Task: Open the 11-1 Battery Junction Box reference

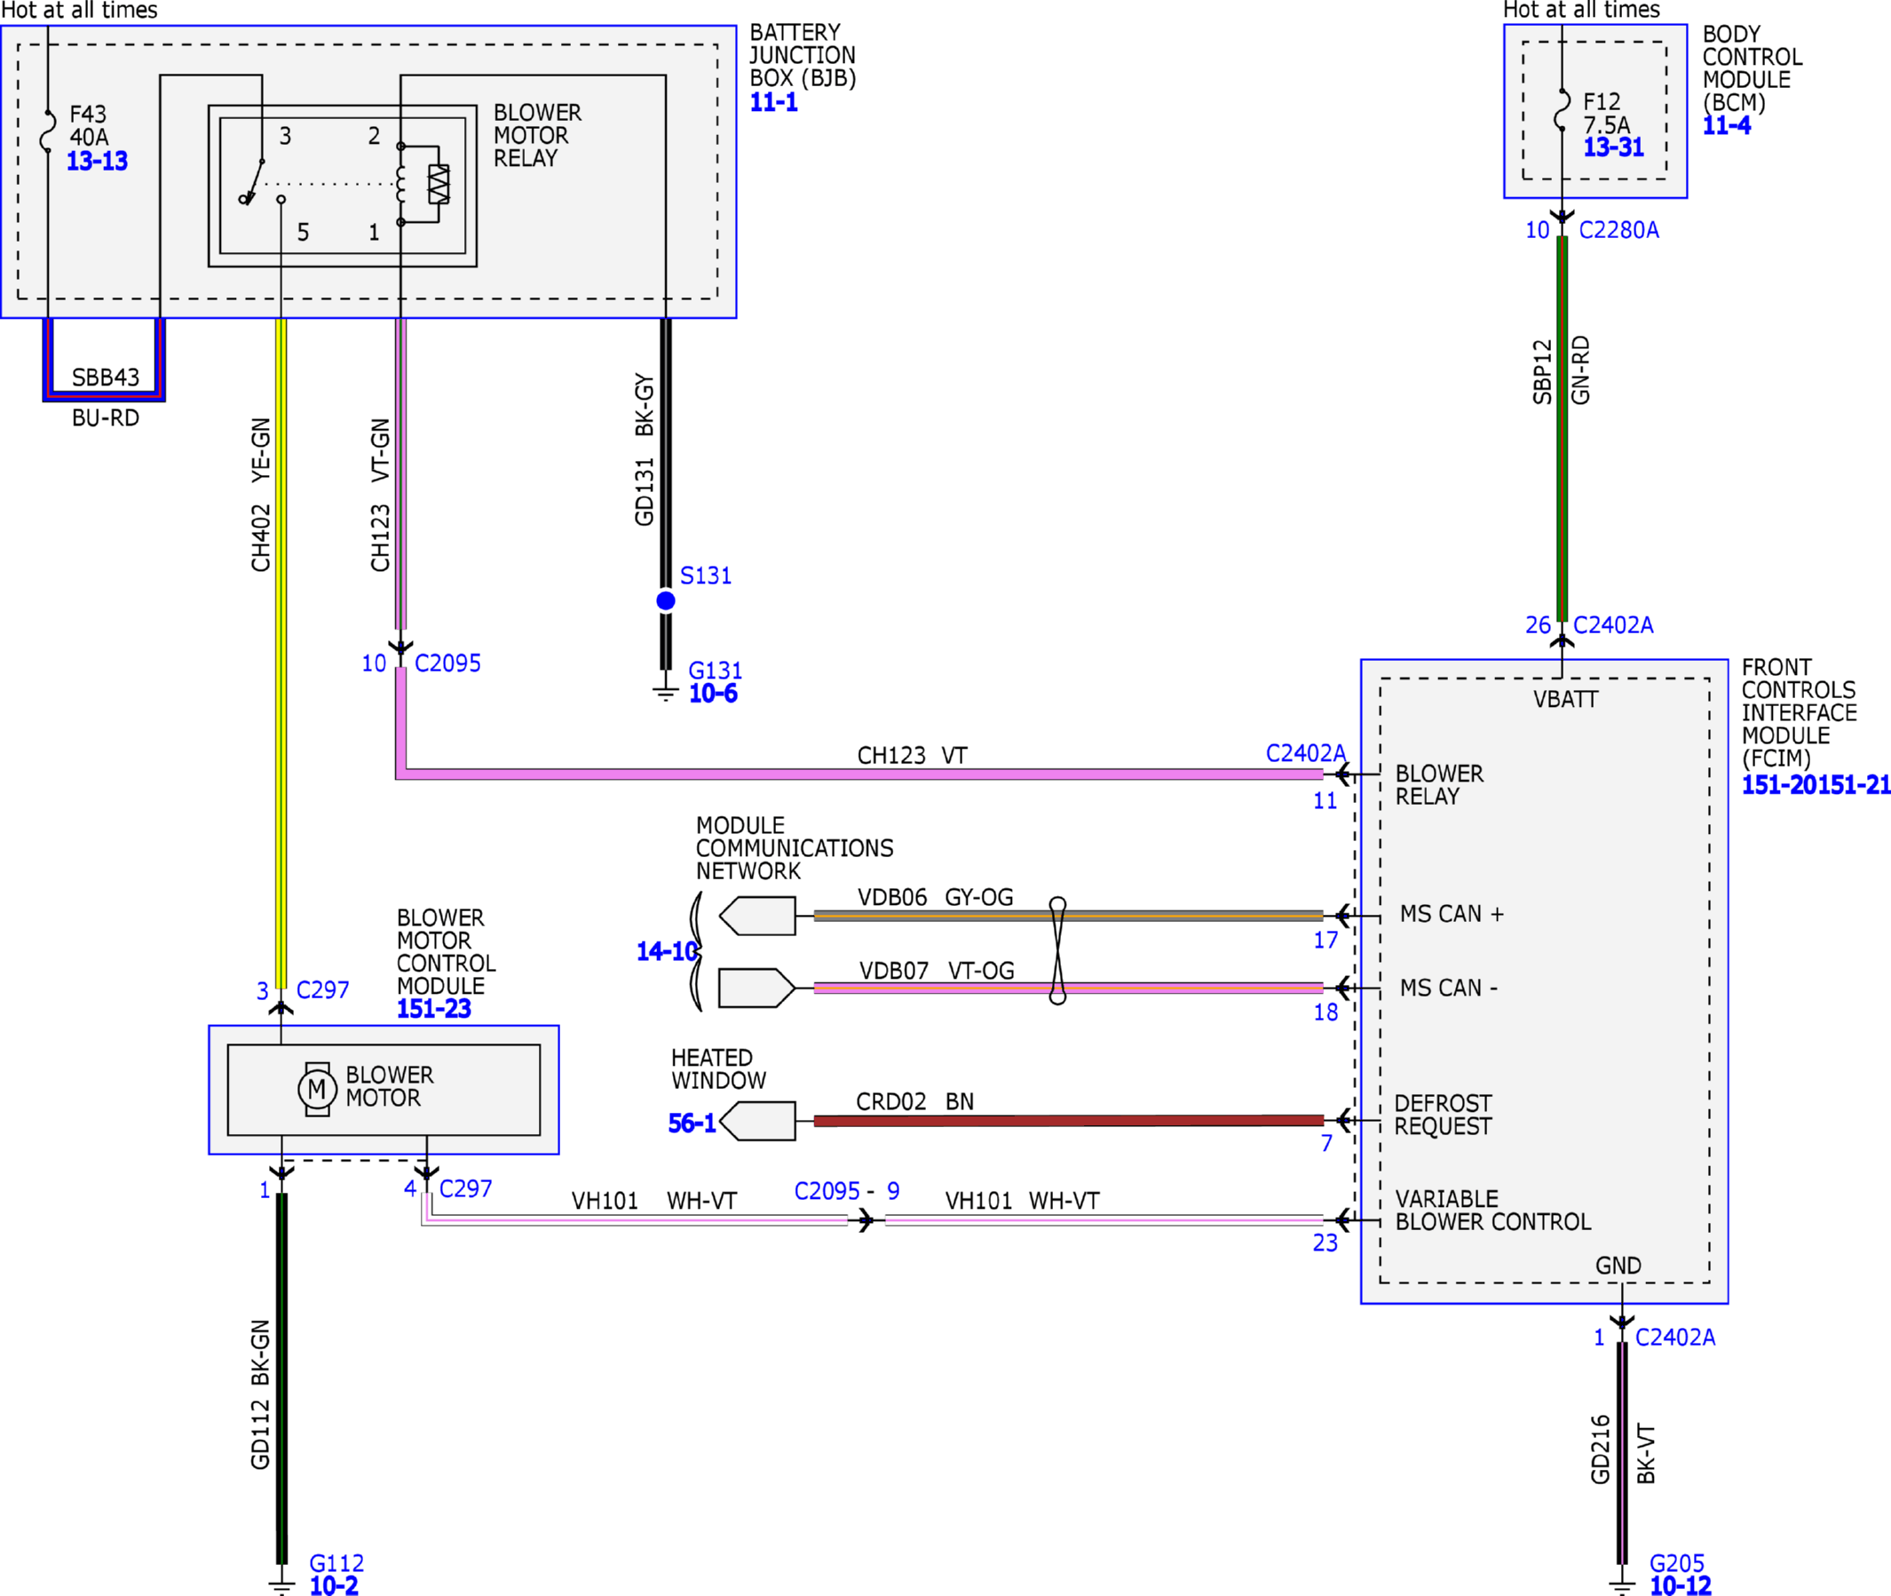Action: tap(773, 102)
